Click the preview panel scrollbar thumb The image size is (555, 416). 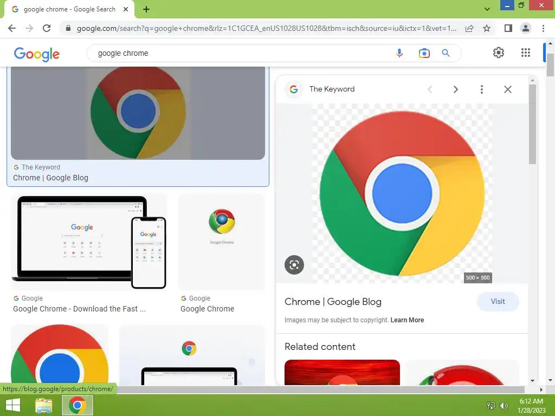pos(532,124)
